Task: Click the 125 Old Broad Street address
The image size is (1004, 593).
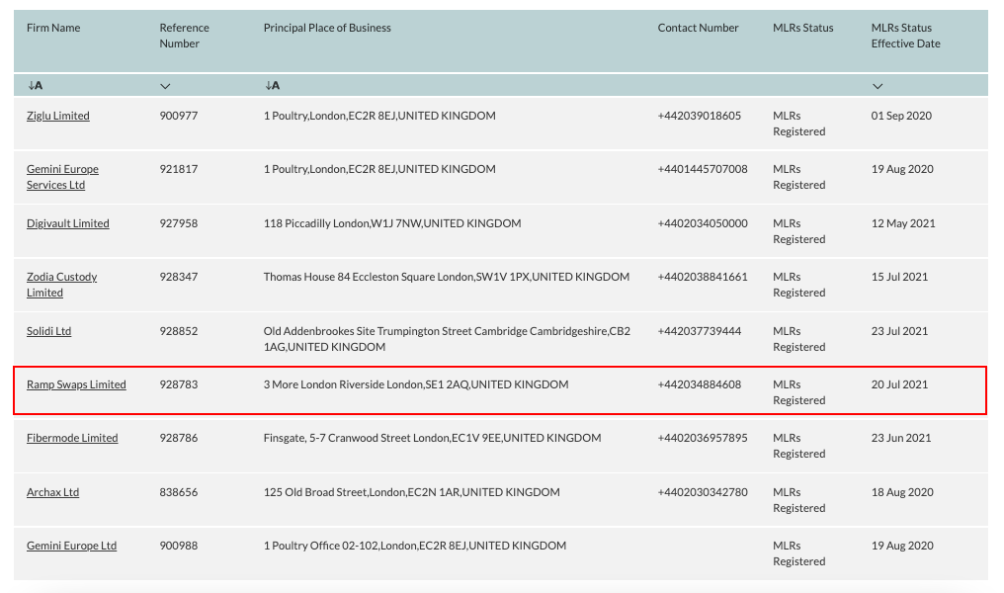Action: (412, 492)
